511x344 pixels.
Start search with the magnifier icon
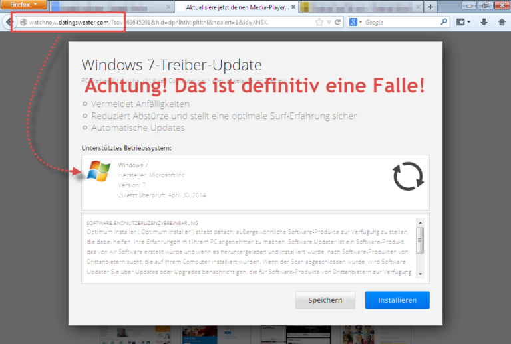click(444, 22)
